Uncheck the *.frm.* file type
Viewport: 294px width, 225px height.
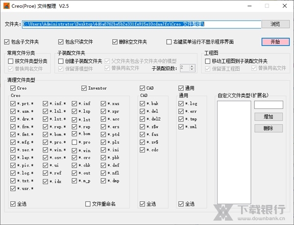(x=13, y=127)
